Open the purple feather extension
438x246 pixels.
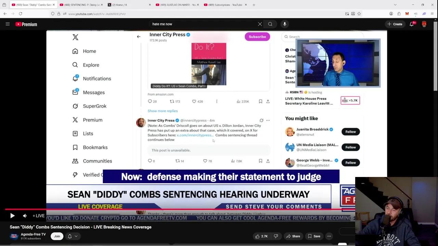[424, 14]
